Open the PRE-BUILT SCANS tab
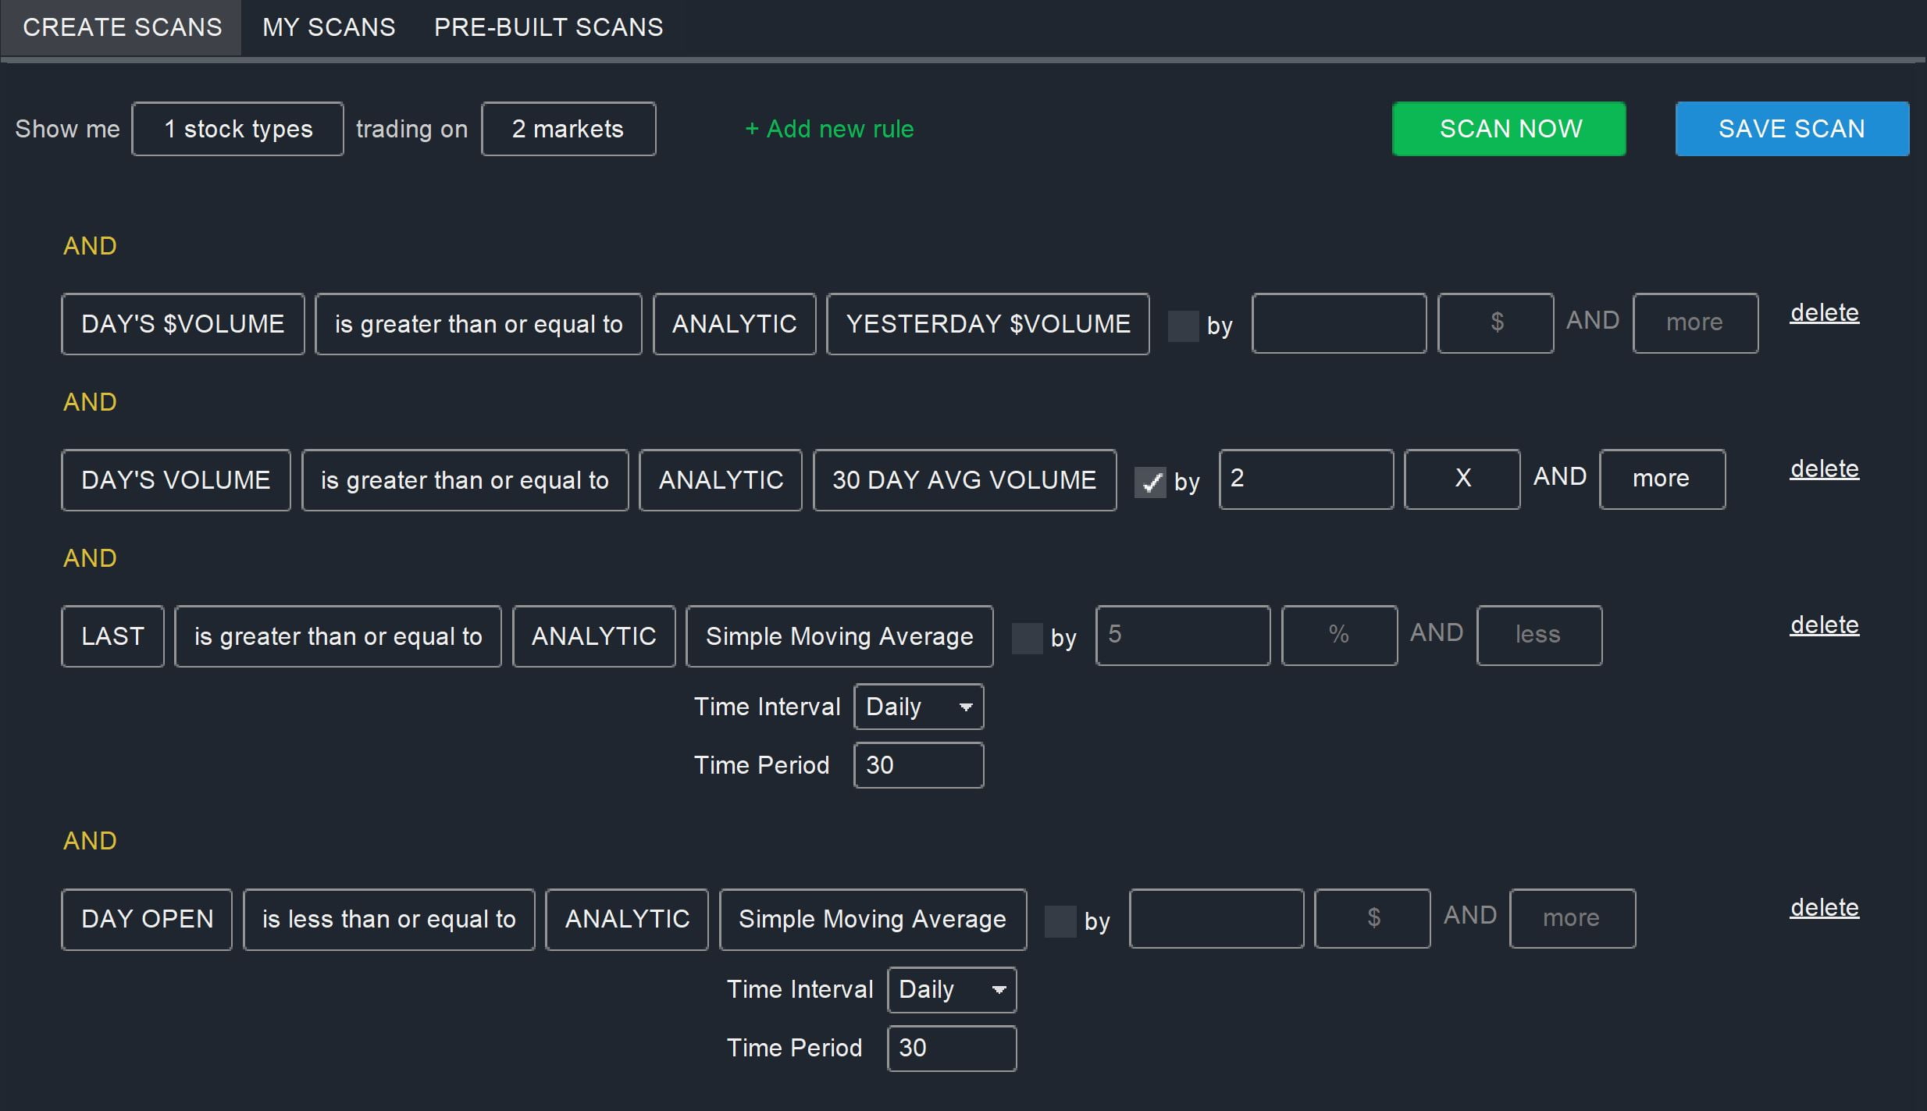This screenshot has width=1927, height=1111. coord(547,27)
